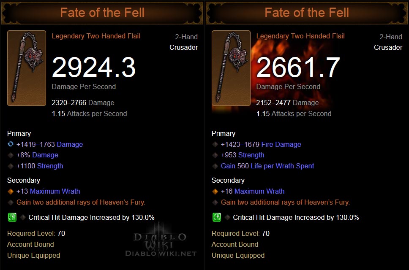Click the flail item image in right tooltip
The width and height of the screenshot is (409, 270).
(231, 68)
